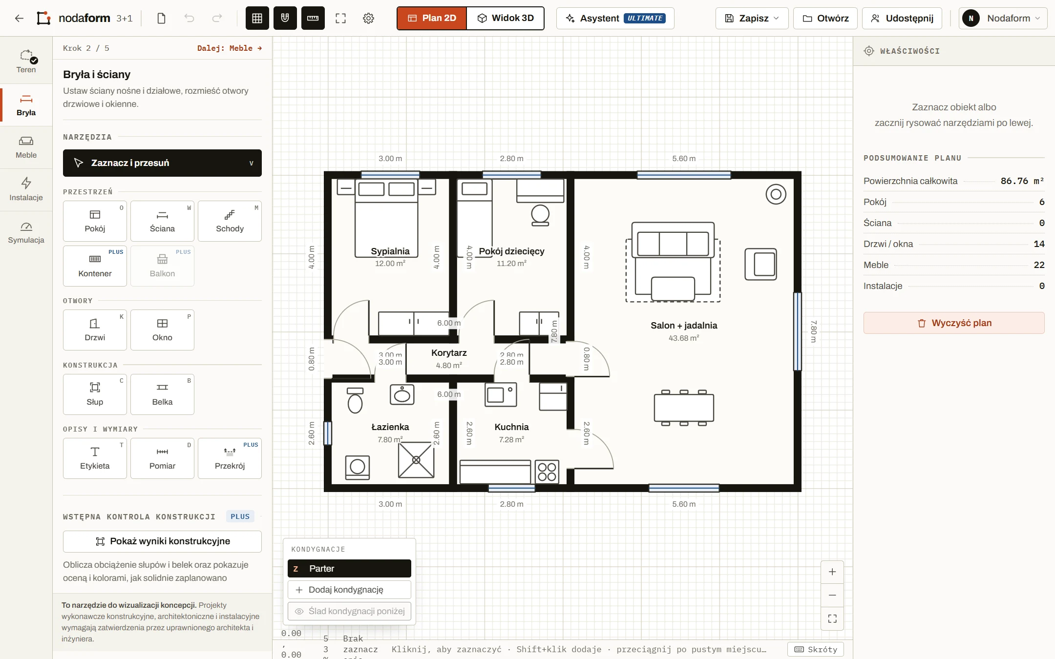Screen dimensions: 1055x659
Task: Expand the Zaznacz i przesuń tool dropdown
Action: (x=162, y=163)
